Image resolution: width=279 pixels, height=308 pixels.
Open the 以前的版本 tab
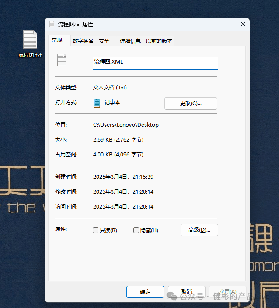159,41
